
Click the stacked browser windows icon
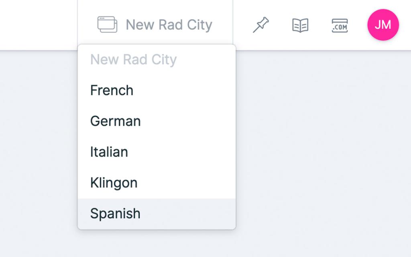click(107, 24)
